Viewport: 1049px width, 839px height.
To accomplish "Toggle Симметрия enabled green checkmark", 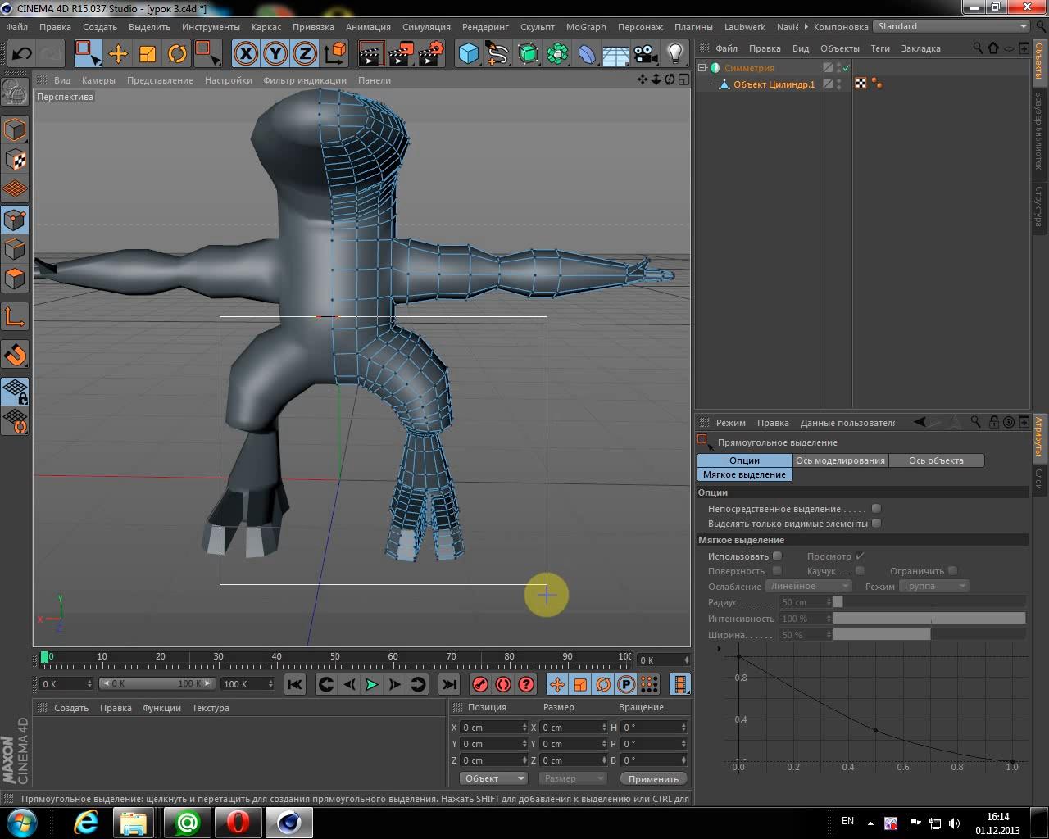I will pyautogui.click(x=846, y=68).
